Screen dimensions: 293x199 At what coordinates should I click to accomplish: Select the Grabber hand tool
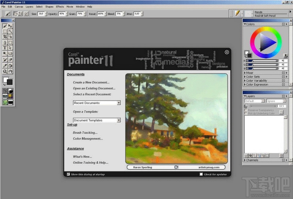pos(10,71)
